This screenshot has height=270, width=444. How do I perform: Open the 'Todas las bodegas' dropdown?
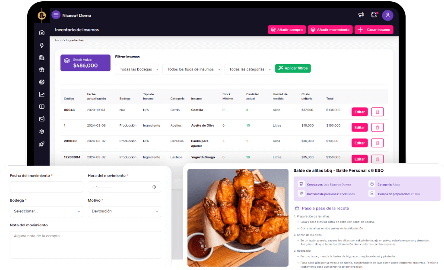(137, 69)
